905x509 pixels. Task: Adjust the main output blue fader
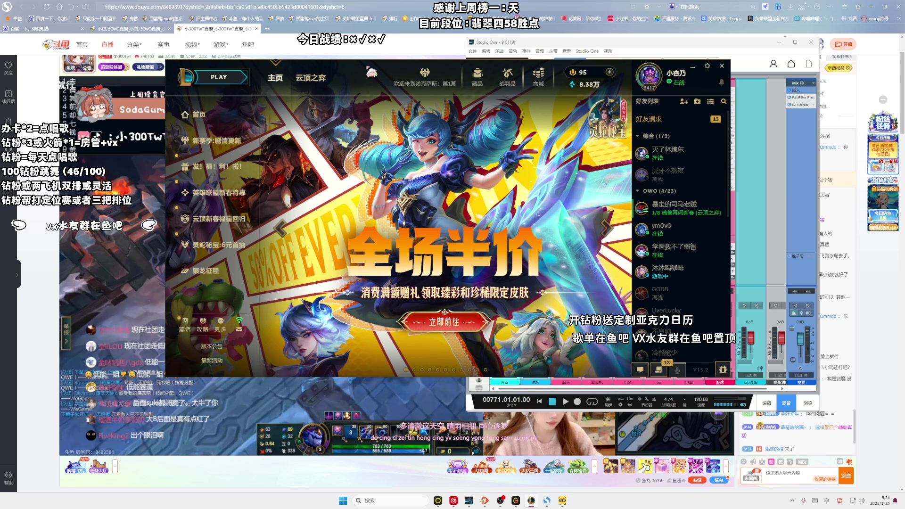(800, 338)
